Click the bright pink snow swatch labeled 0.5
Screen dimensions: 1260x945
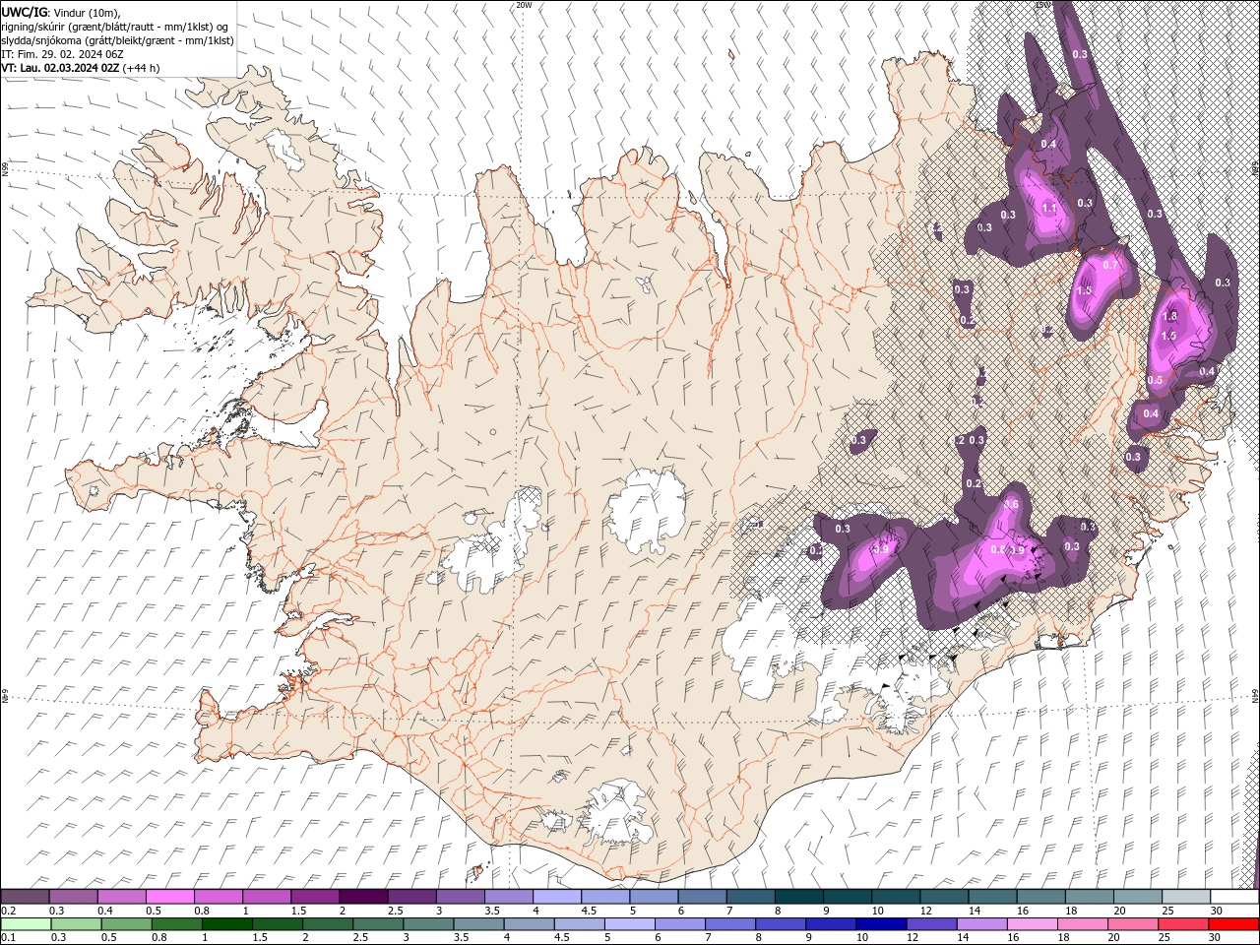tap(170, 897)
